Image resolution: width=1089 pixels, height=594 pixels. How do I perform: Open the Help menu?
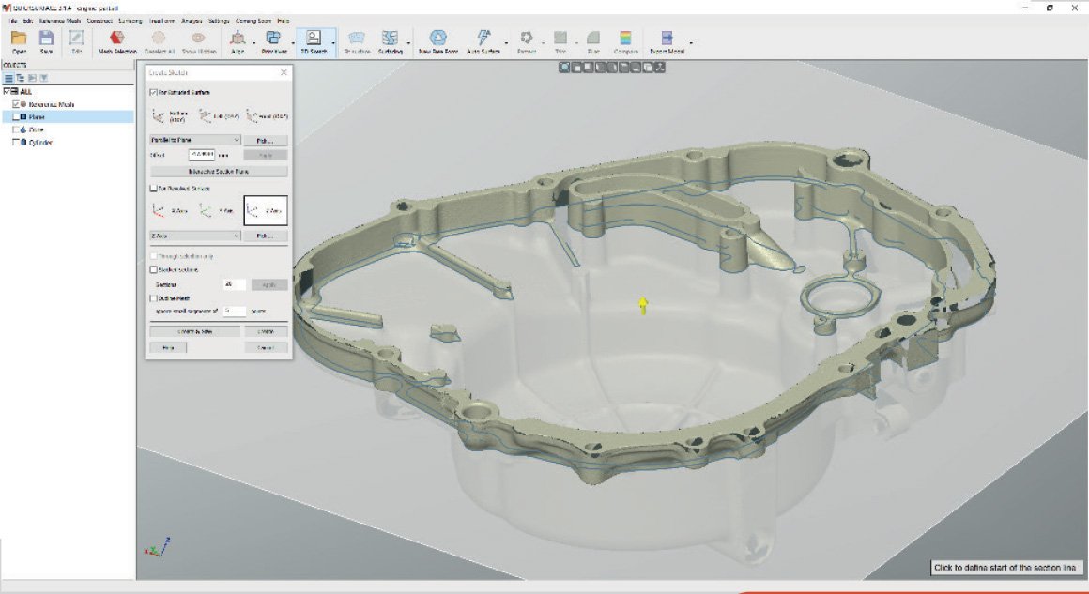click(284, 21)
